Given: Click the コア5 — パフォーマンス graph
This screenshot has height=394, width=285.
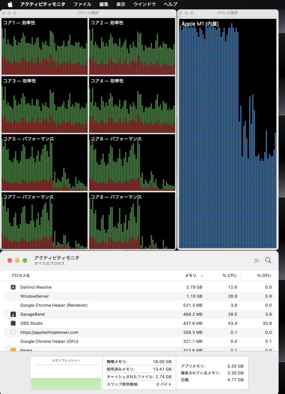Looking at the screenshot, I should (x=44, y=163).
